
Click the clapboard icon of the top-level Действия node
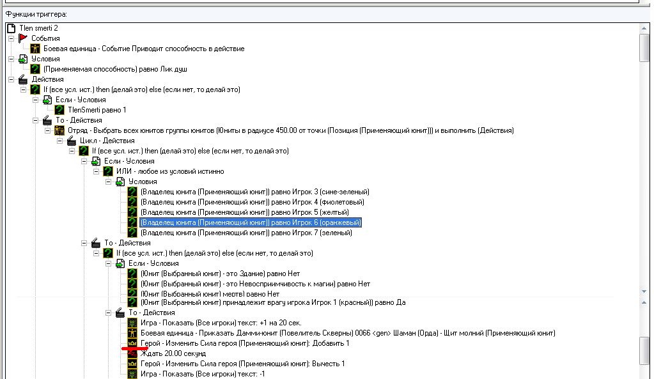(x=23, y=79)
